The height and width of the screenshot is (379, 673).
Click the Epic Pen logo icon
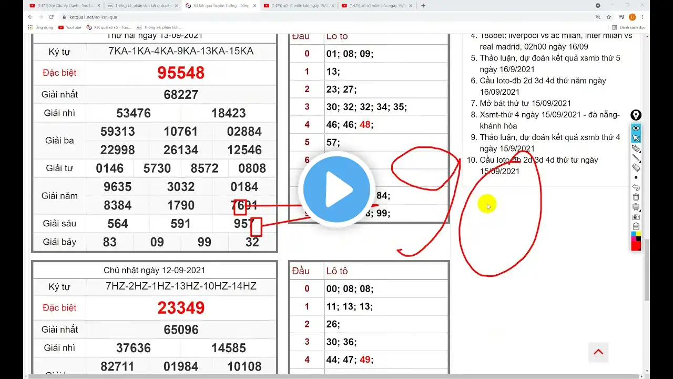pos(636,115)
